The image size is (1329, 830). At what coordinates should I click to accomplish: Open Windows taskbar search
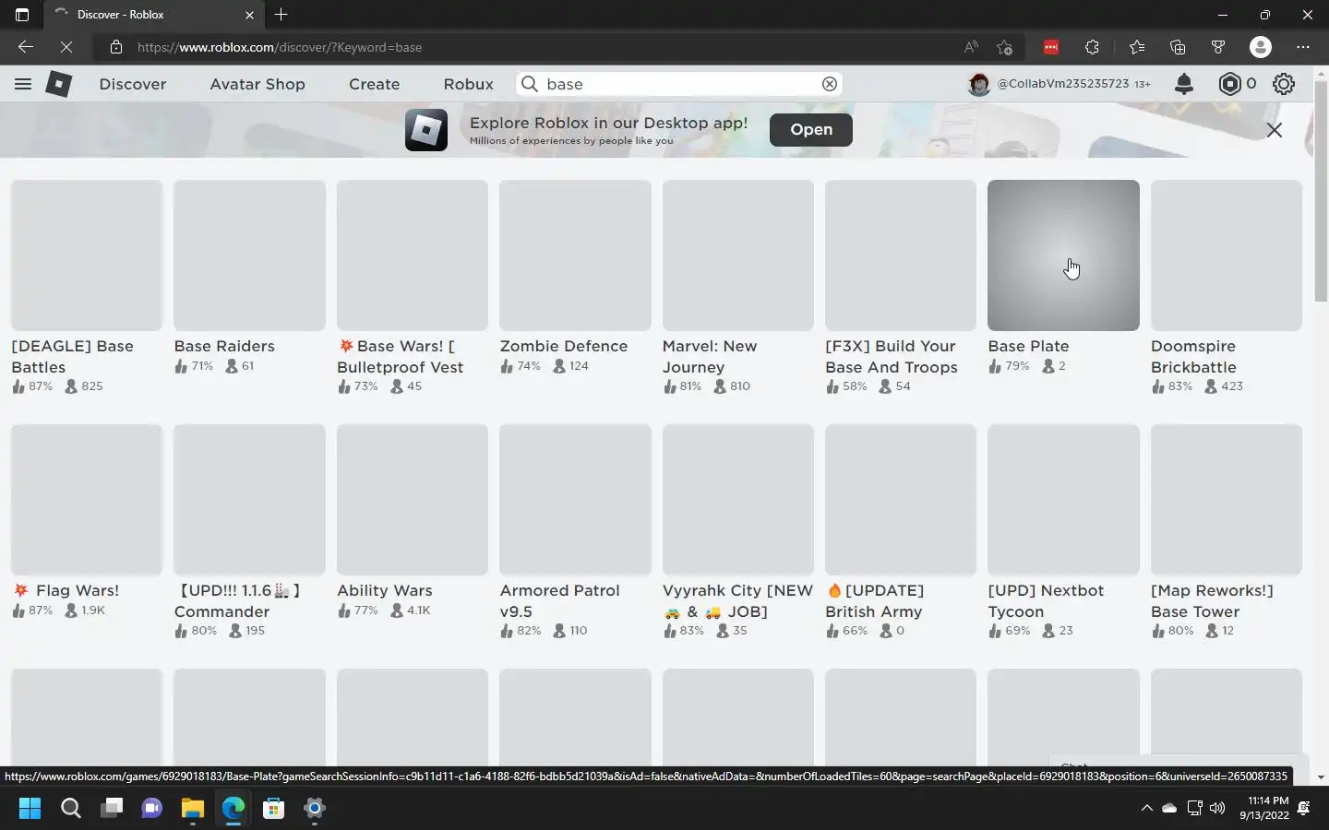click(x=71, y=809)
